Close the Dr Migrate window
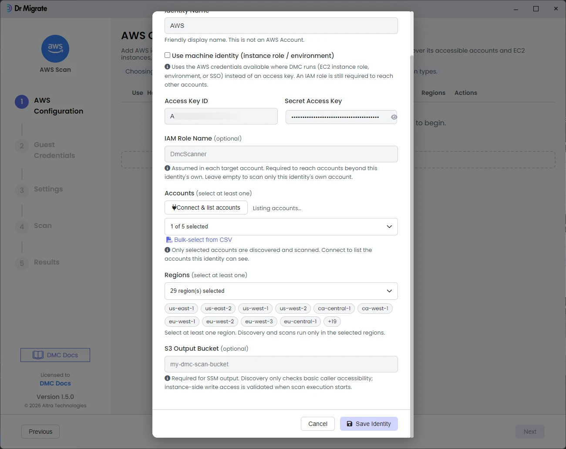Viewport: 566px width, 449px height. 556,9
